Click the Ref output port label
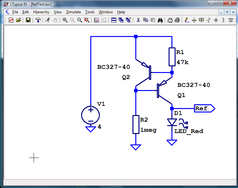The image size is (238, 188). 205,108
